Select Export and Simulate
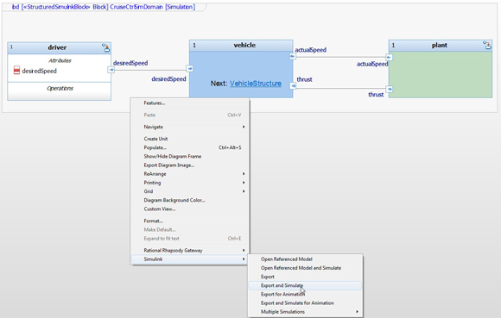Screen dimensions: 501x318 coord(306,285)
